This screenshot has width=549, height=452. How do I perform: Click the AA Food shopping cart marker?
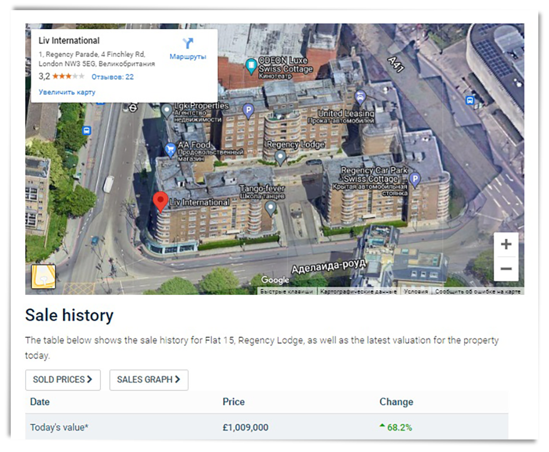(170, 150)
